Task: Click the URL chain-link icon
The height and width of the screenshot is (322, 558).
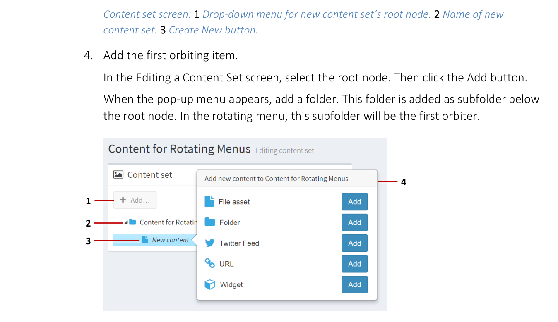Action: point(210,263)
